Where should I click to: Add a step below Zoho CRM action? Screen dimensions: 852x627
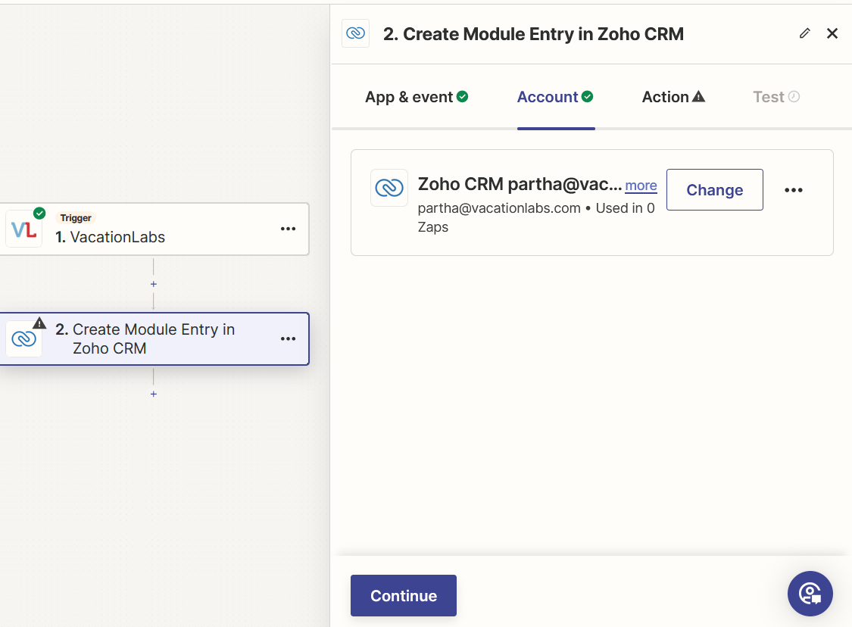click(x=154, y=394)
